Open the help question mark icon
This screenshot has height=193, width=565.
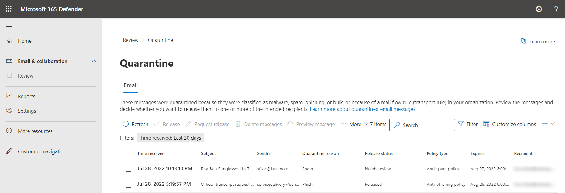[556, 9]
